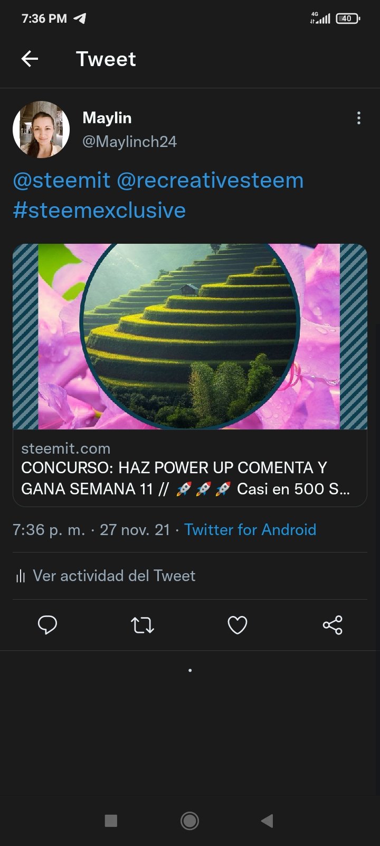This screenshot has width=380, height=846.
Task: Tap the reply speech bubble icon
Action: click(x=47, y=625)
